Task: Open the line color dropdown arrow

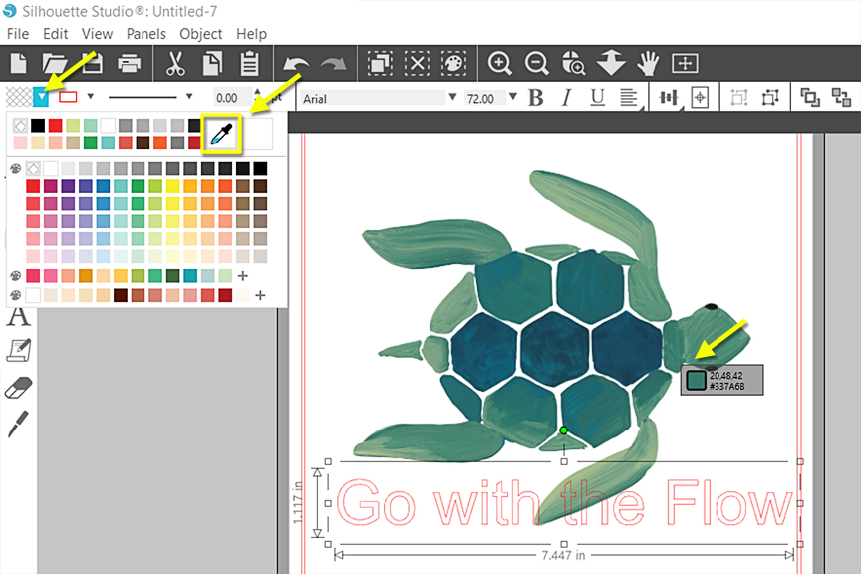Action: (91, 96)
